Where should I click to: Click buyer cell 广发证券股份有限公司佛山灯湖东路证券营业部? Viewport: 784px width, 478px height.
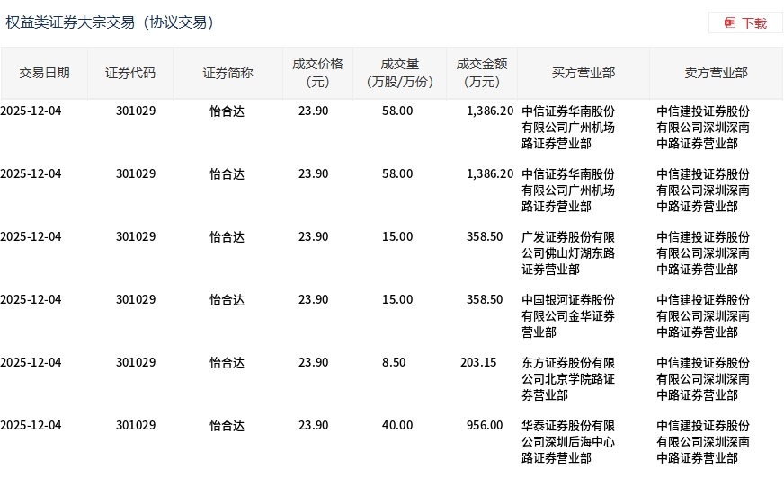pyautogui.click(x=568, y=253)
